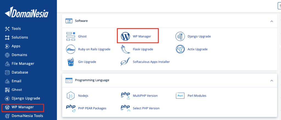Image resolution: width=281 pixels, height=120 pixels.
Task: Open the Perl Modules link
Action: click(197, 96)
